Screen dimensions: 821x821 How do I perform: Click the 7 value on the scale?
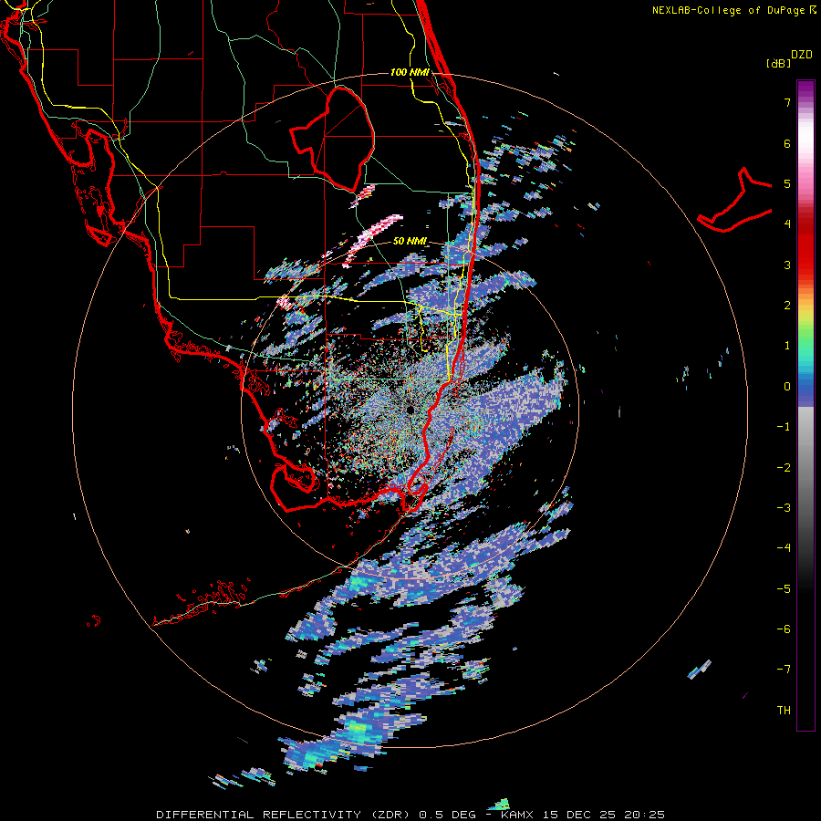[x=787, y=102]
